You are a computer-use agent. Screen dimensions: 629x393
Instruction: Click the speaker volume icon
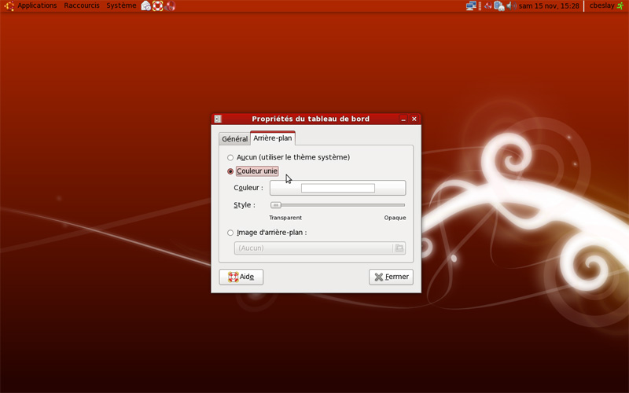point(511,6)
